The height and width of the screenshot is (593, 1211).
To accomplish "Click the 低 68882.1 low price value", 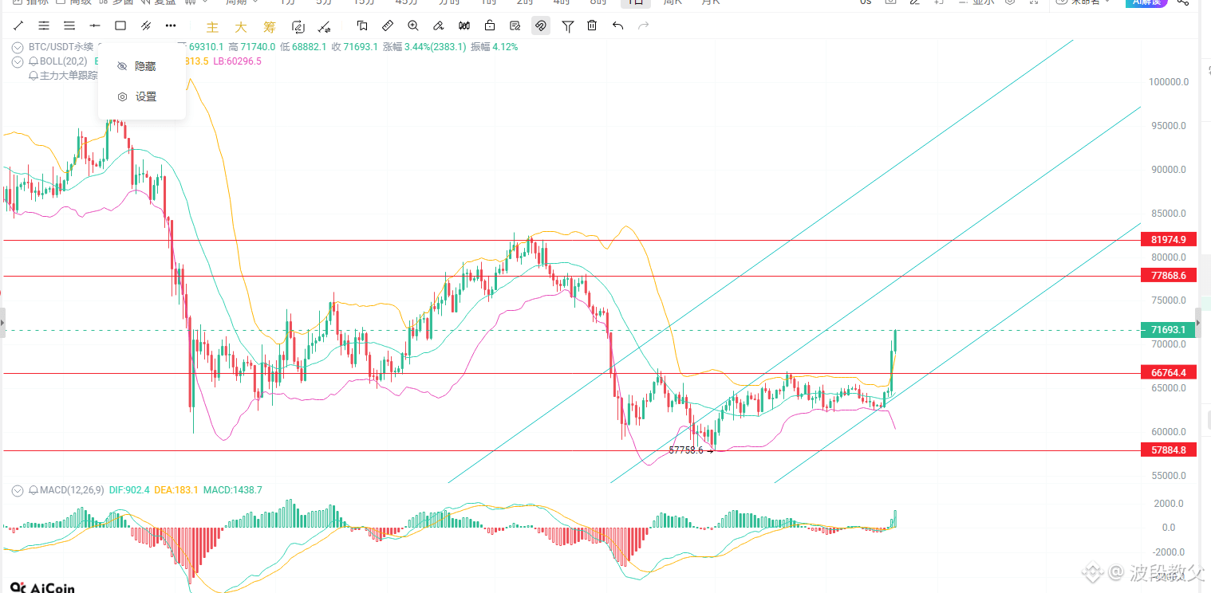I will [303, 47].
